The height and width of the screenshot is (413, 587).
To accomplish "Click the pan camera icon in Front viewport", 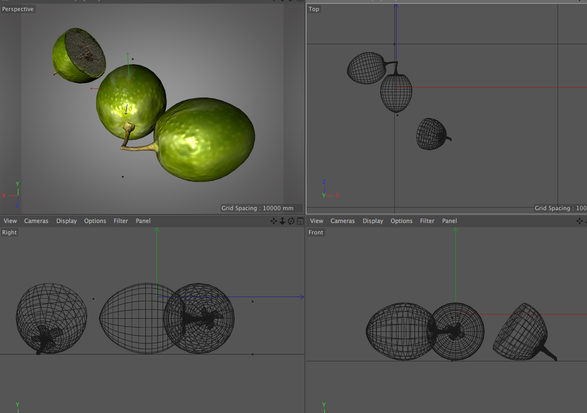I will (x=580, y=221).
